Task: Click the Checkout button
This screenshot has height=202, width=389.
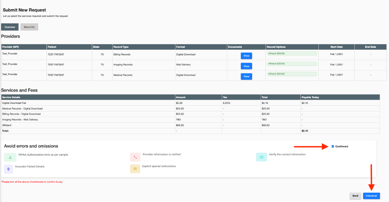Action: tap(371, 196)
